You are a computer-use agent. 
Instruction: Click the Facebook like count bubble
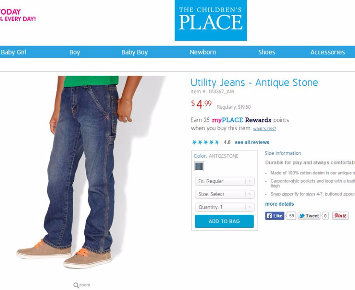pos(291,215)
